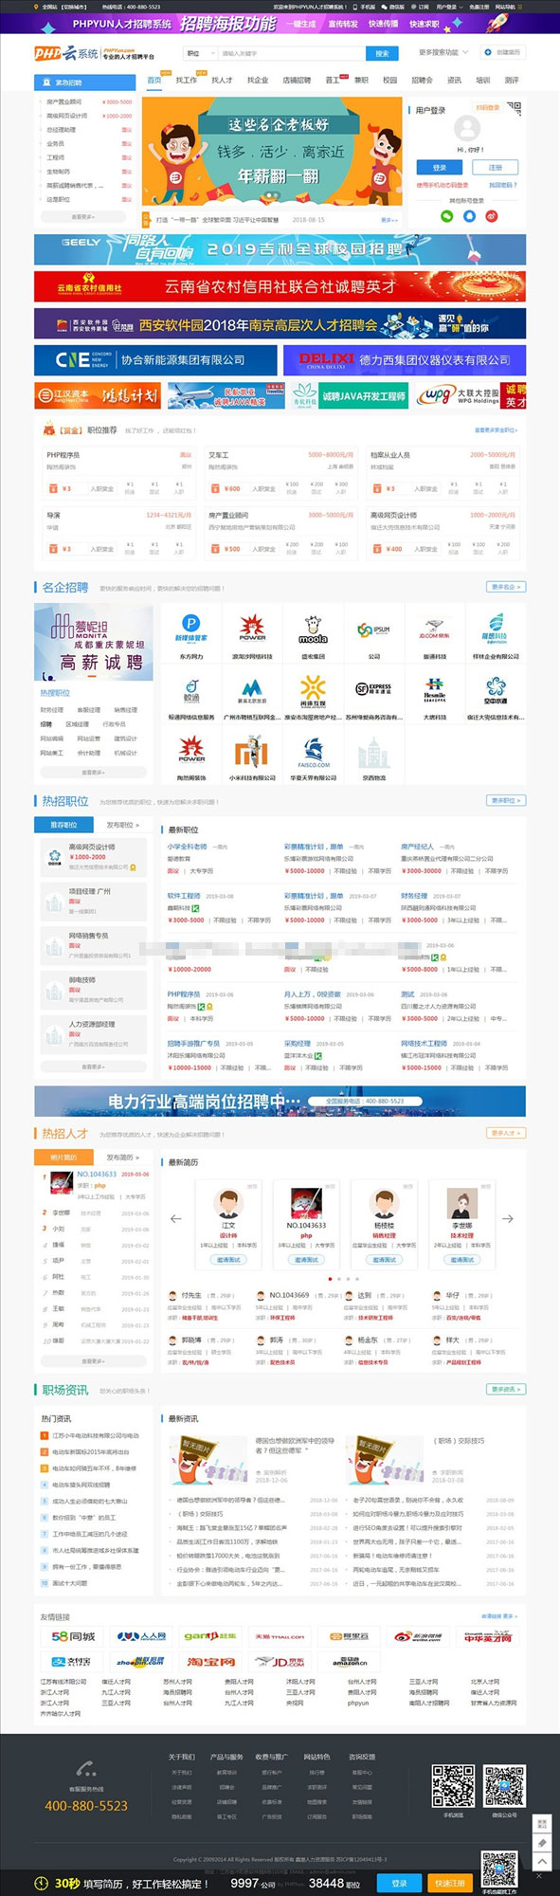Screen dimensions: 560x1896
Task: Open the 天猫 Tmall friend link logo
Action: [x=280, y=1636]
